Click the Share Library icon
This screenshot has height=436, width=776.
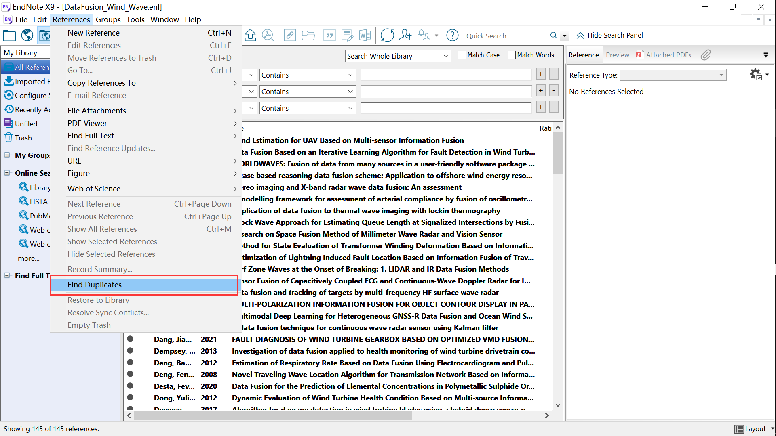point(405,36)
